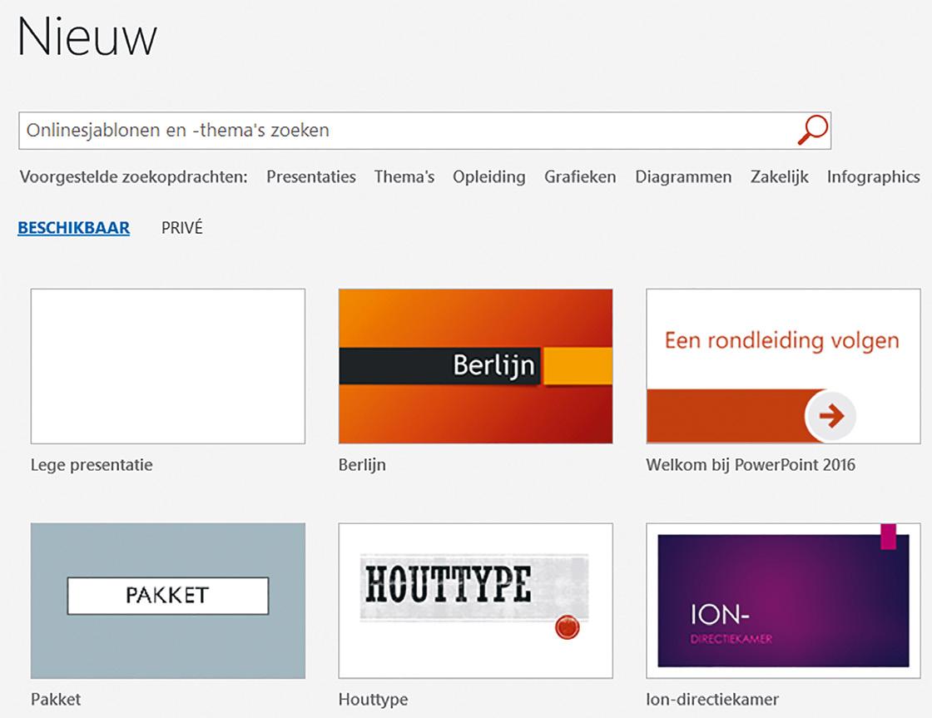Search suggested term Grafieken
Screen dimensions: 932x718
tap(580, 177)
